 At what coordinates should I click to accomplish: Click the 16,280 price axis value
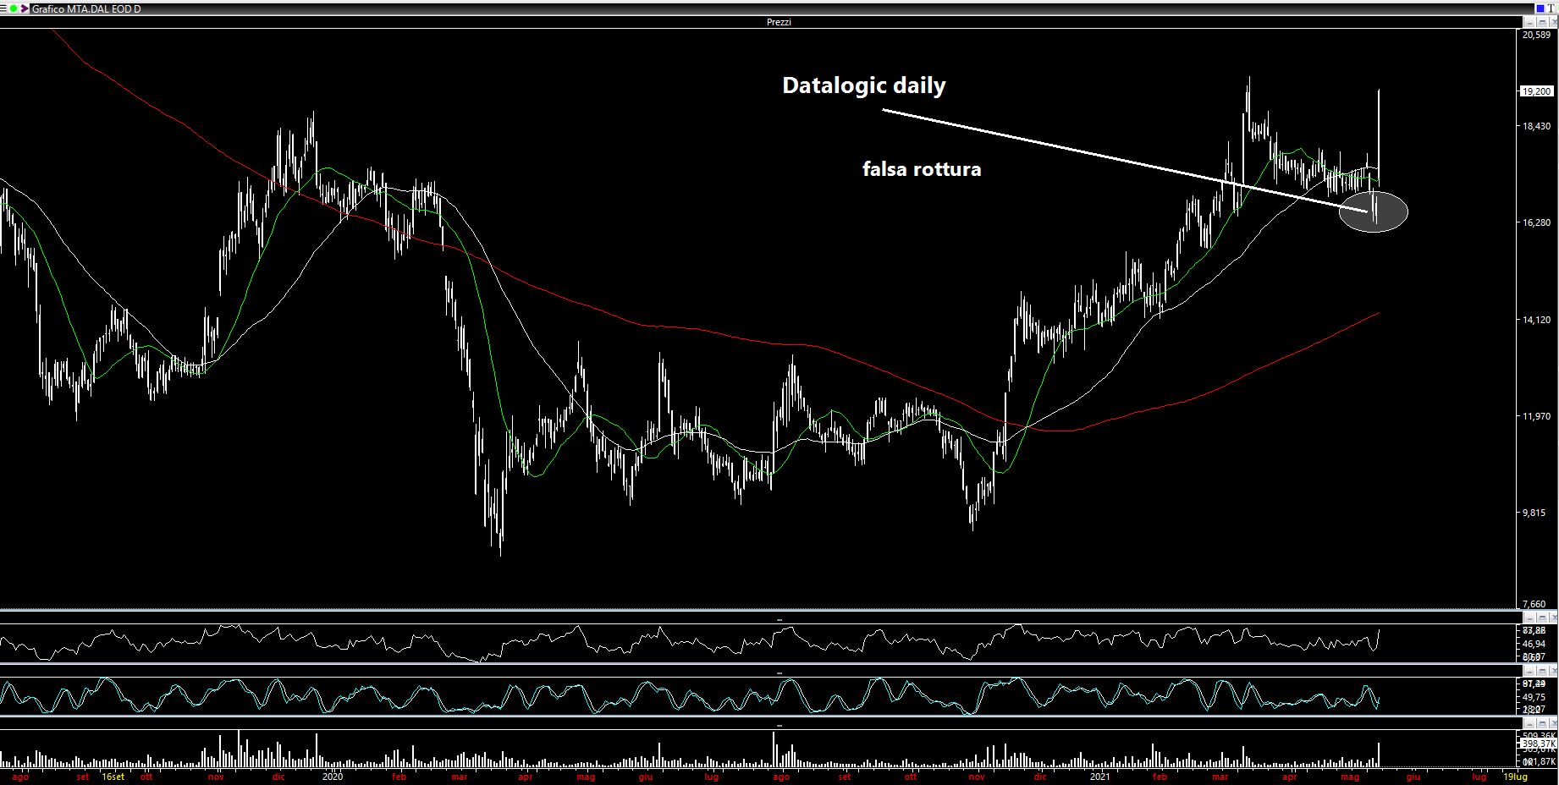(1536, 222)
